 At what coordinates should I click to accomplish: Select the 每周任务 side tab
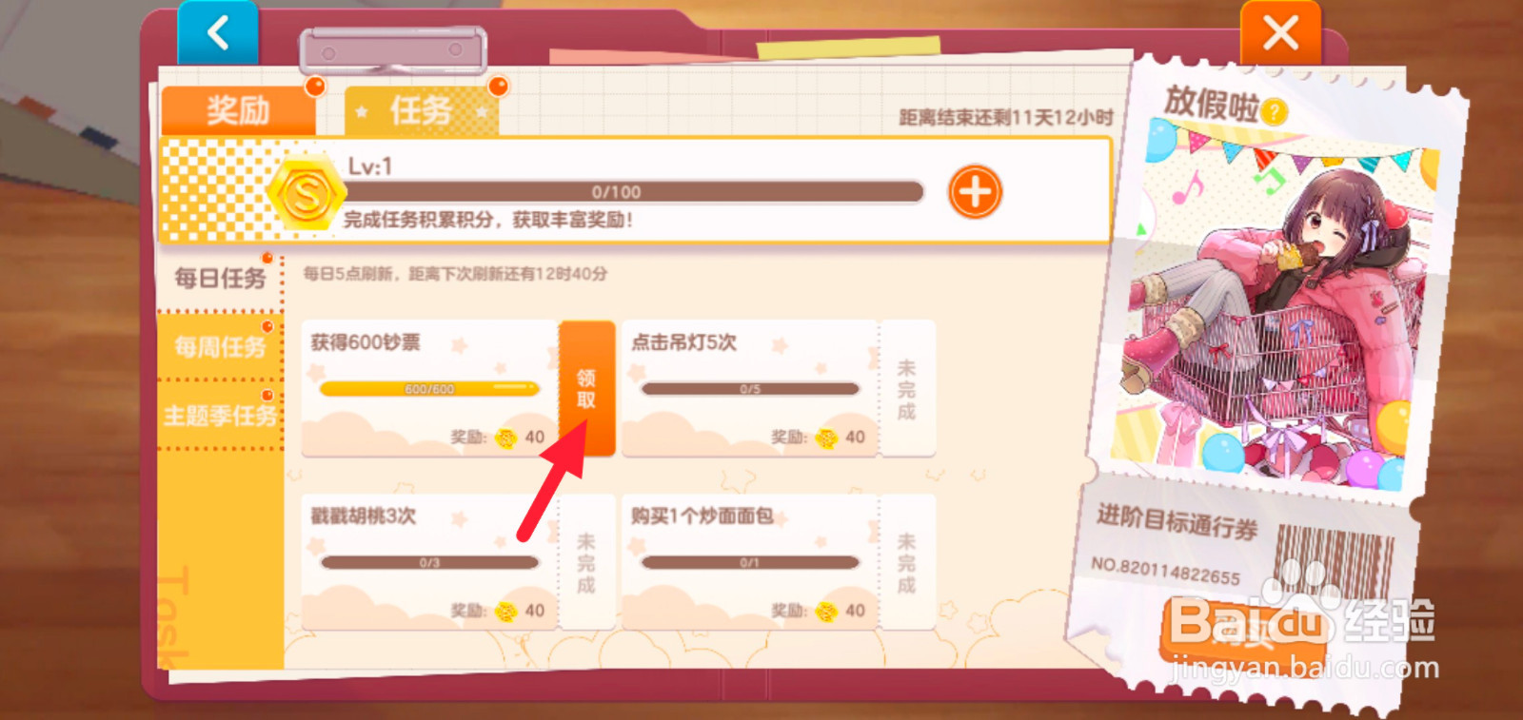point(220,347)
